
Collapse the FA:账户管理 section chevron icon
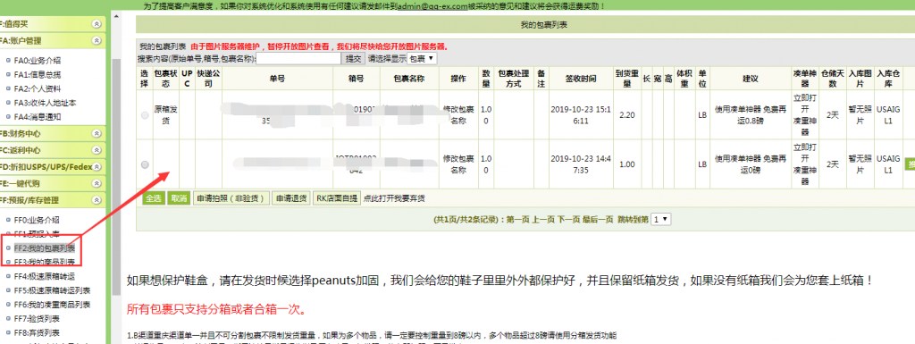pyautogui.click(x=97, y=40)
